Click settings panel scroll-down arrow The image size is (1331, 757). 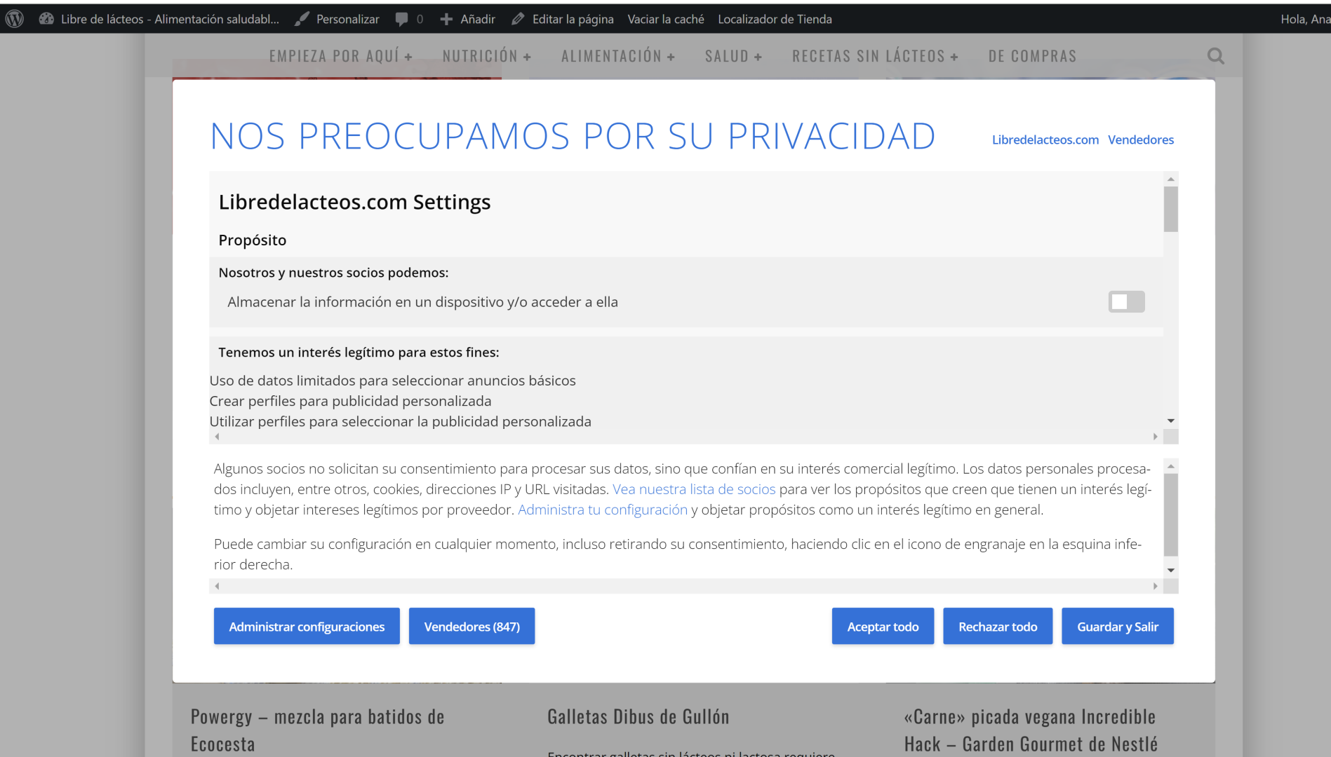click(1170, 421)
